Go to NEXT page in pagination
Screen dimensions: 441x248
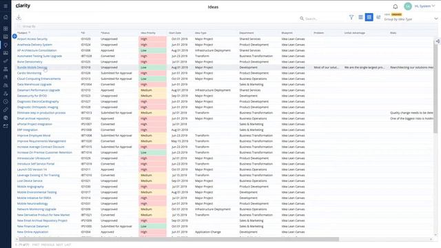click(x=59, y=245)
